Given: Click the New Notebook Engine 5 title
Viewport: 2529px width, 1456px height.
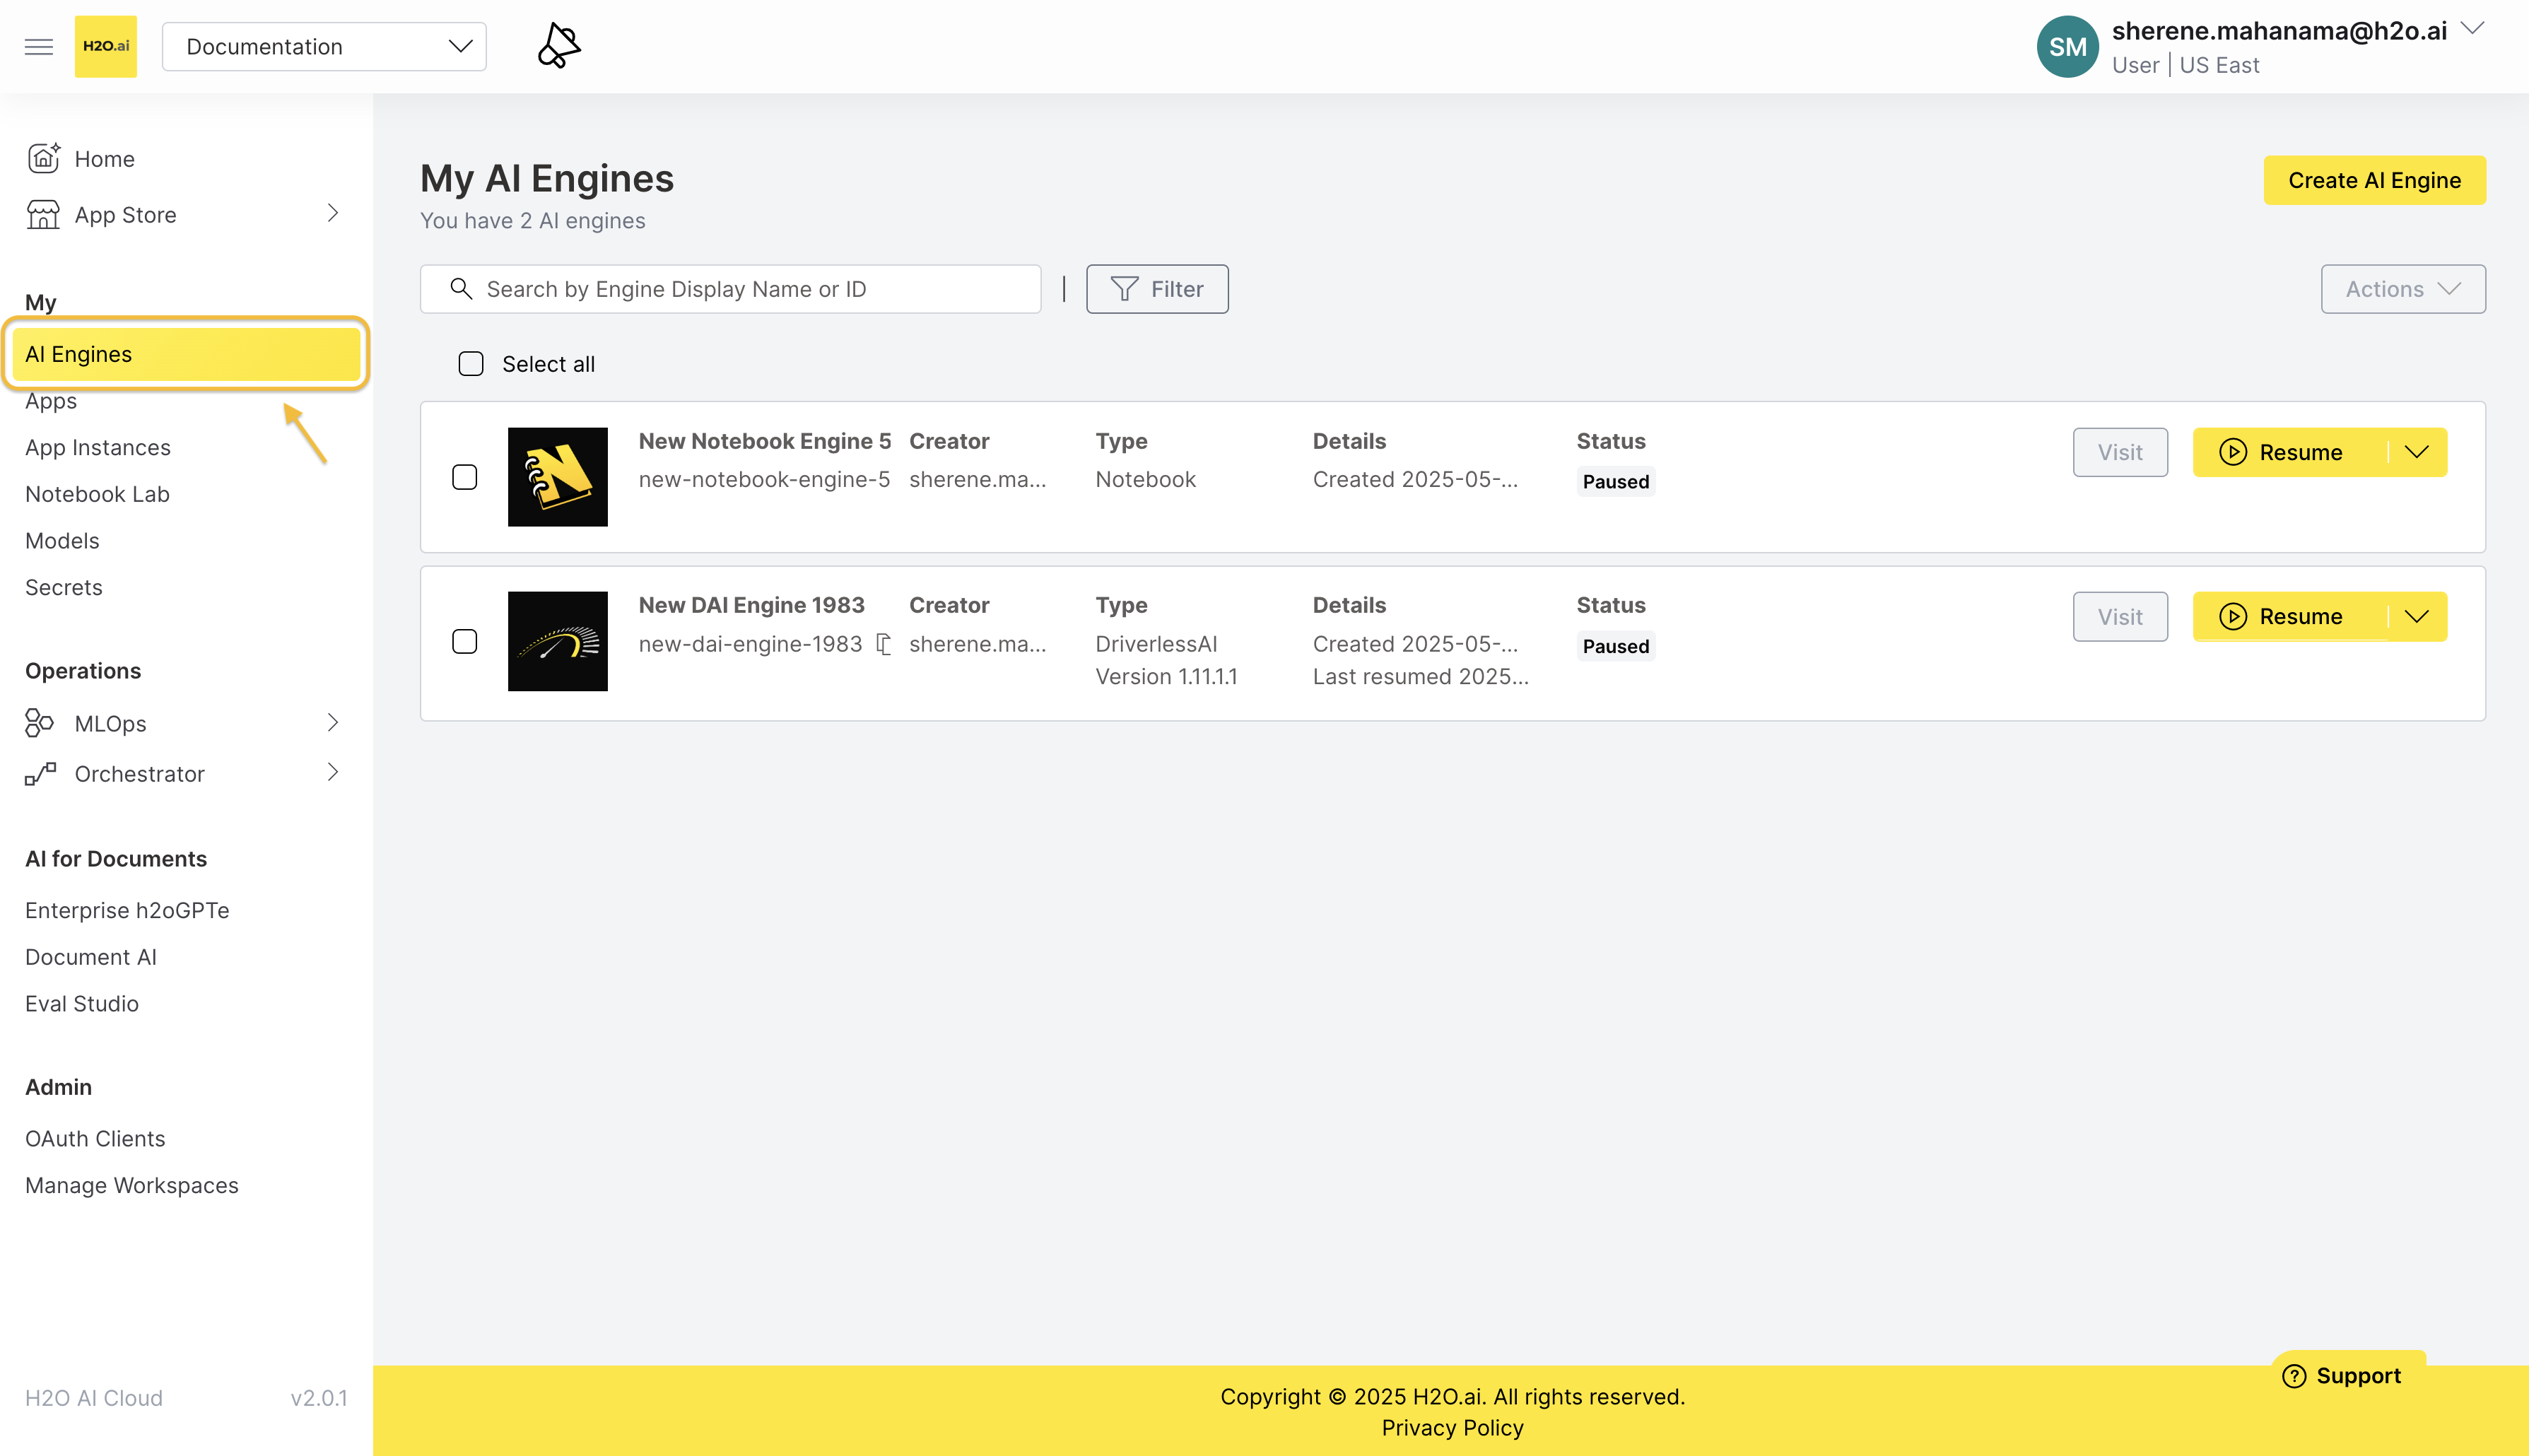Looking at the screenshot, I should click(765, 441).
